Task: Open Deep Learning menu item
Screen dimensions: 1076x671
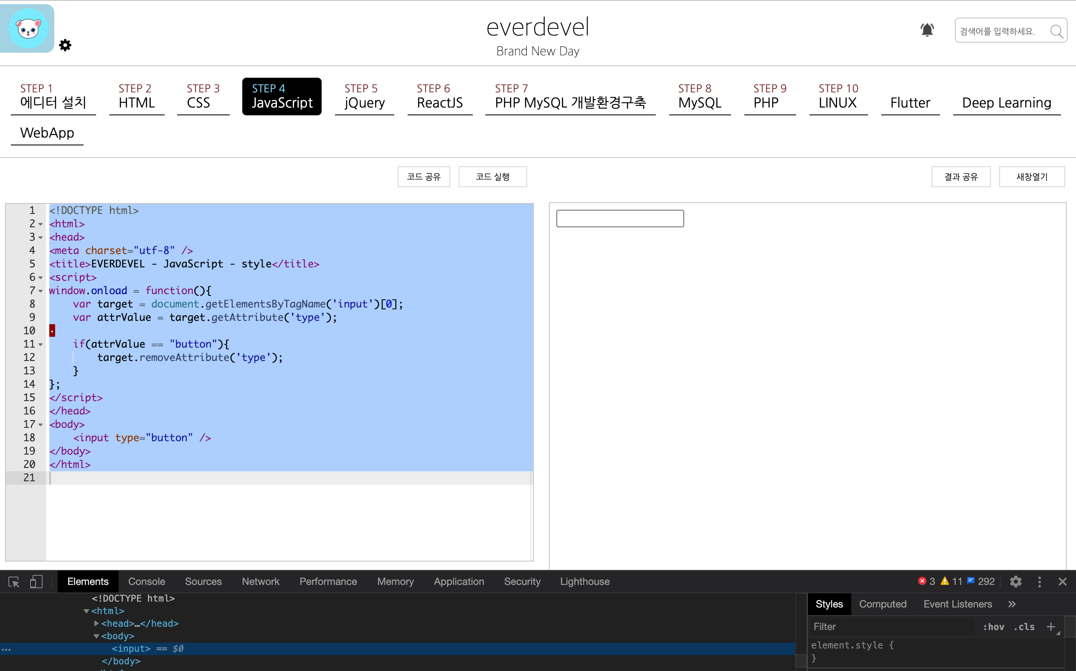Action: click(x=1007, y=102)
